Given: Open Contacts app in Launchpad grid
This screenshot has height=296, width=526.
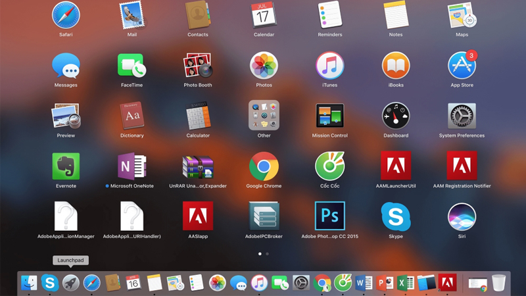Looking at the screenshot, I should (x=198, y=15).
